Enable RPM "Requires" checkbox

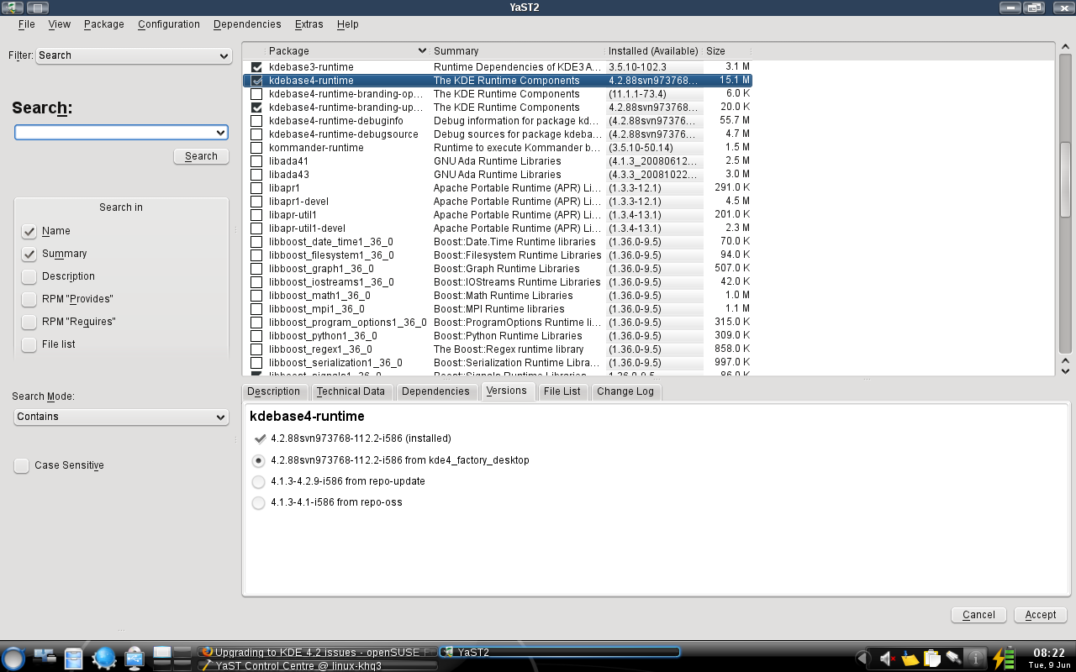[x=29, y=322]
